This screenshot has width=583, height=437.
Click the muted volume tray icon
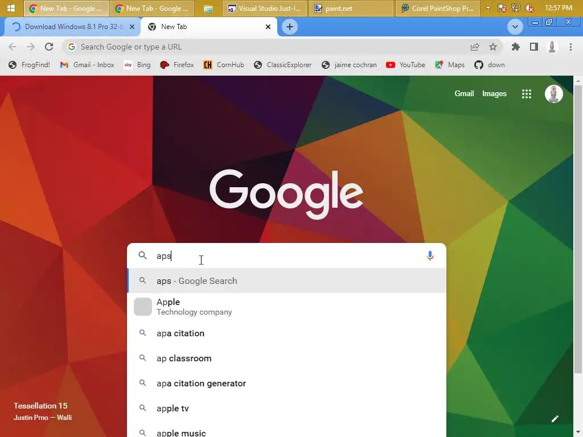pos(529,8)
